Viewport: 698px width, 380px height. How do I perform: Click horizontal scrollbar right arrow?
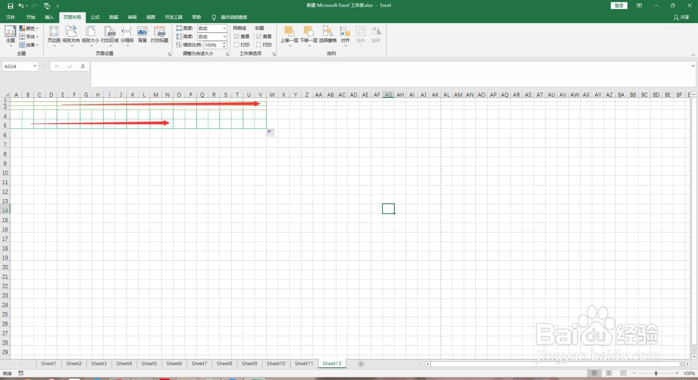pos(688,364)
